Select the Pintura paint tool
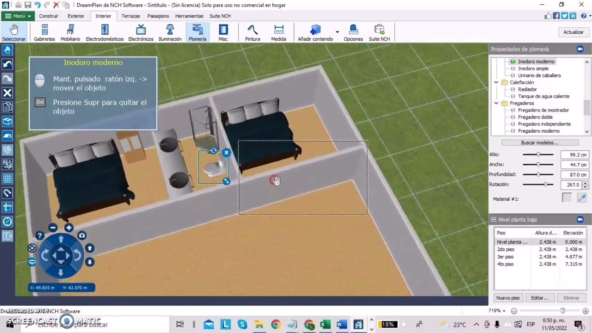 [253, 33]
